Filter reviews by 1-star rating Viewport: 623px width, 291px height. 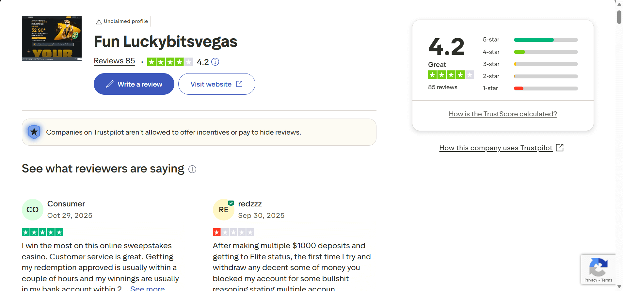pyautogui.click(x=546, y=89)
